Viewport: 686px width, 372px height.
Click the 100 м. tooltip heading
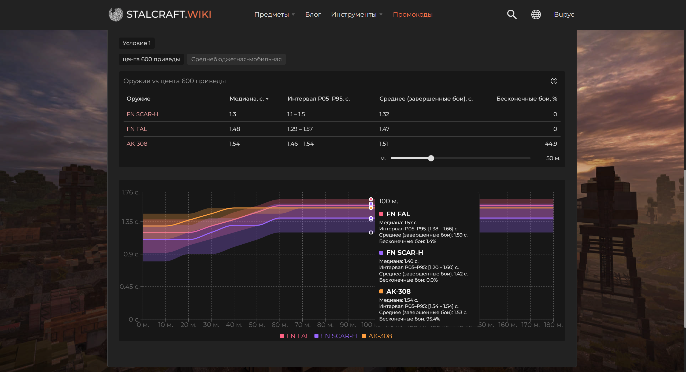[x=388, y=201]
